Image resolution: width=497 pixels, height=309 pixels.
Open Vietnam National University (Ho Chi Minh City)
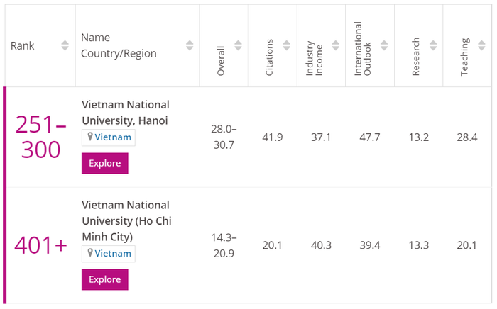[126, 220]
